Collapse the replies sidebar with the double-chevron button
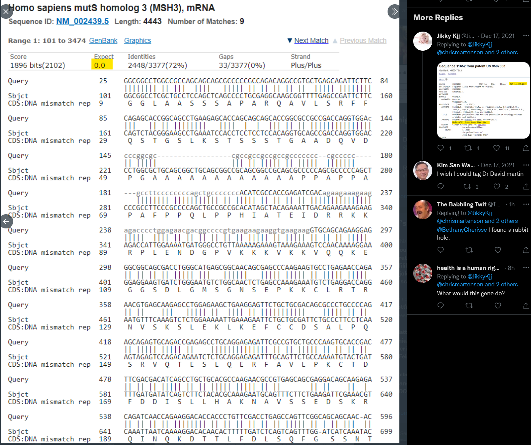The image size is (531, 445). [x=394, y=12]
